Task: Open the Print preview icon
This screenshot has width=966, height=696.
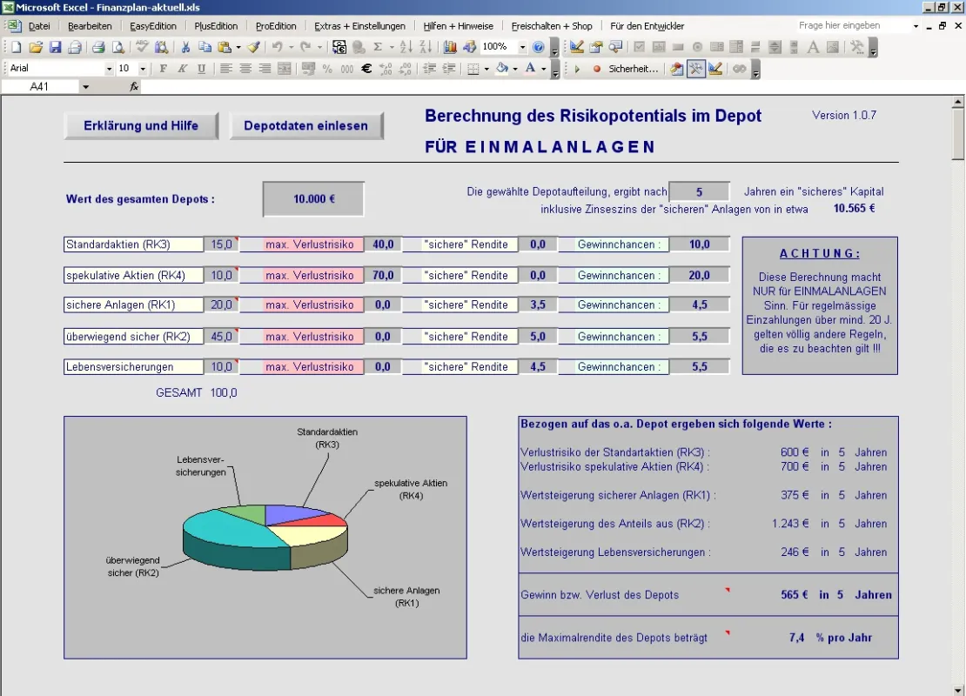Action: pos(117,47)
